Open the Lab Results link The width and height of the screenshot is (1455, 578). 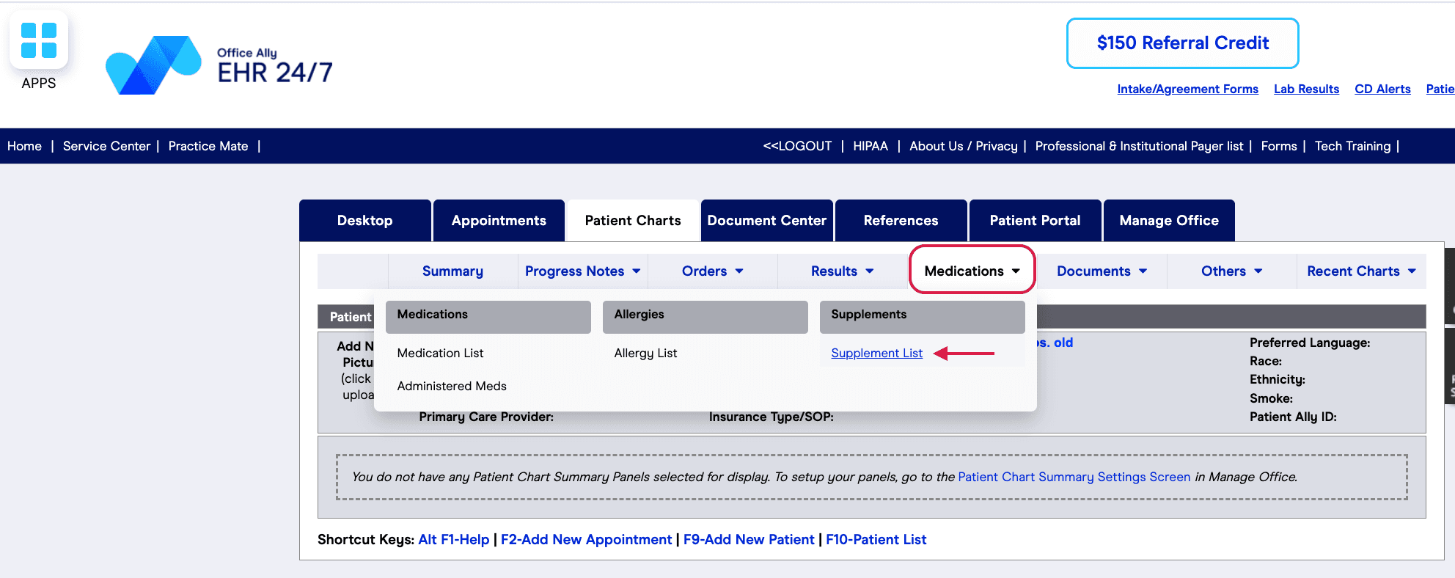[1306, 89]
